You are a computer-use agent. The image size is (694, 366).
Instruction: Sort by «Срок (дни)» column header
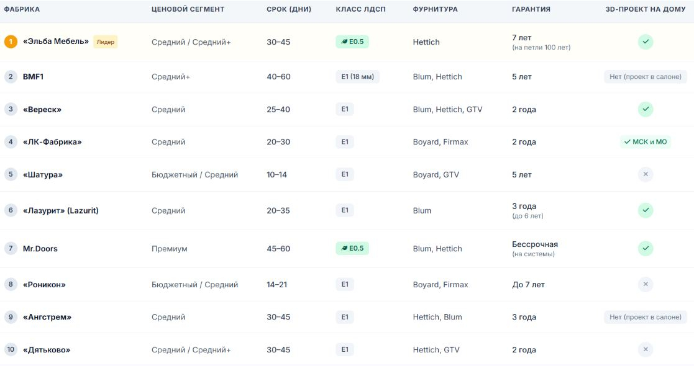[x=288, y=9]
